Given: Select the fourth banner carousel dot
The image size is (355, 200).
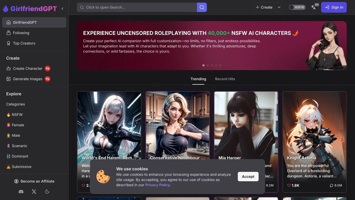Looking at the screenshot, I should (216, 65).
